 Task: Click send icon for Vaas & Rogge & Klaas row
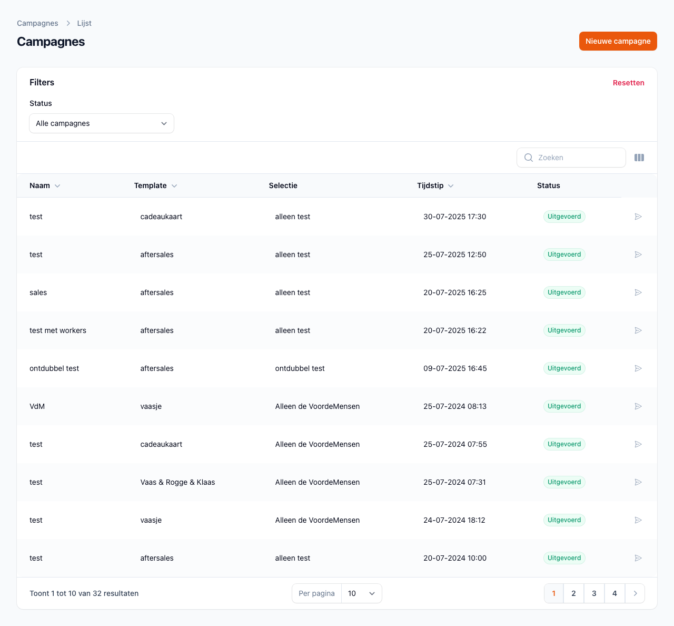[638, 482]
